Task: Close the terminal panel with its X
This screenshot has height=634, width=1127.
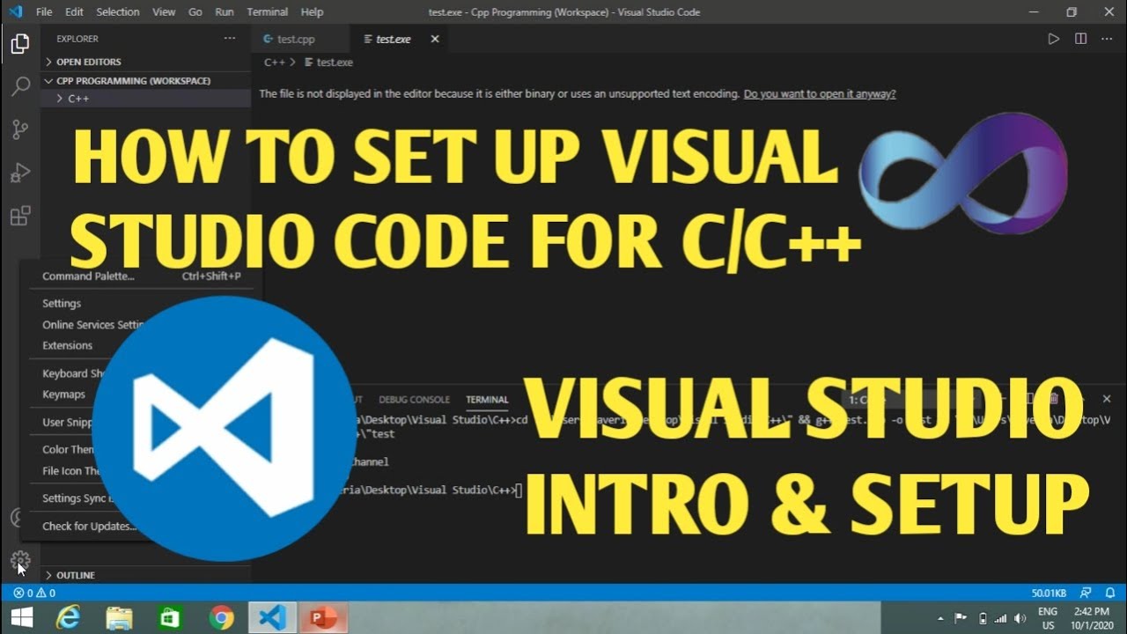Action: click(x=1107, y=399)
